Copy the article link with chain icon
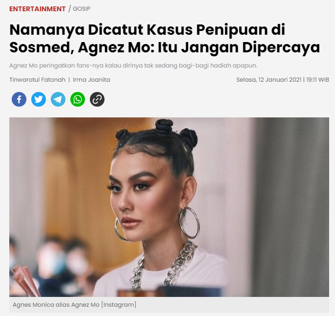This screenshot has width=335, height=316. point(97,99)
